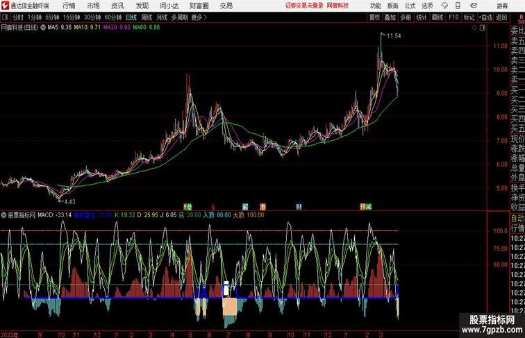Image resolution: width=525 pixels, height=338 pixels.
Task: Click the K: 19.32 indicator value
Action: (125, 215)
